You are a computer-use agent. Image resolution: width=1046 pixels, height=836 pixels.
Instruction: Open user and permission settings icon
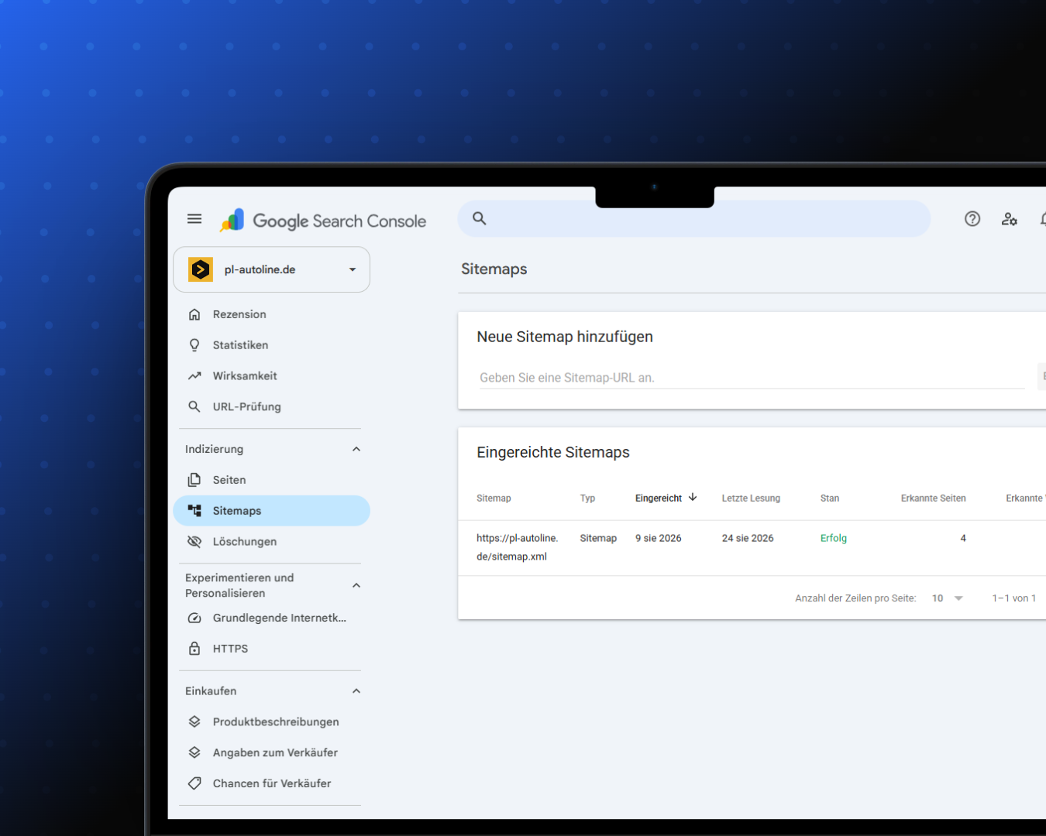click(1009, 219)
